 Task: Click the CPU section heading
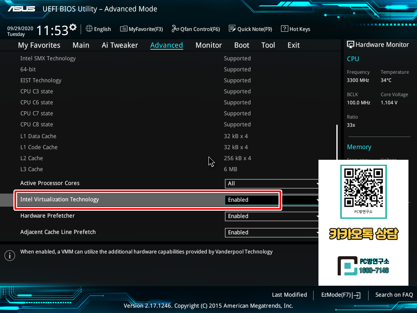353,59
